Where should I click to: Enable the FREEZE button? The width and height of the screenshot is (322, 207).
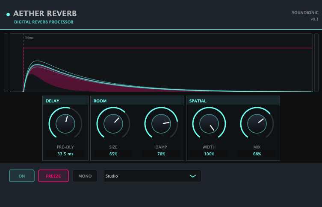(53, 176)
